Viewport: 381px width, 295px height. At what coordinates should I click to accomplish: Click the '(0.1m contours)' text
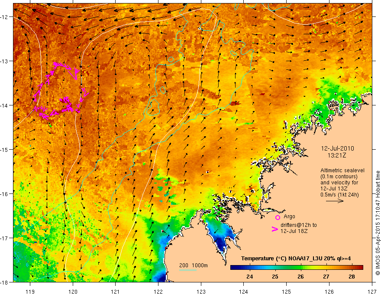click(339, 177)
